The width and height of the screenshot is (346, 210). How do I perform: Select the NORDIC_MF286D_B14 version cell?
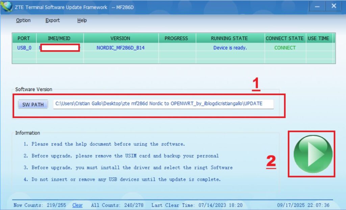click(x=120, y=48)
